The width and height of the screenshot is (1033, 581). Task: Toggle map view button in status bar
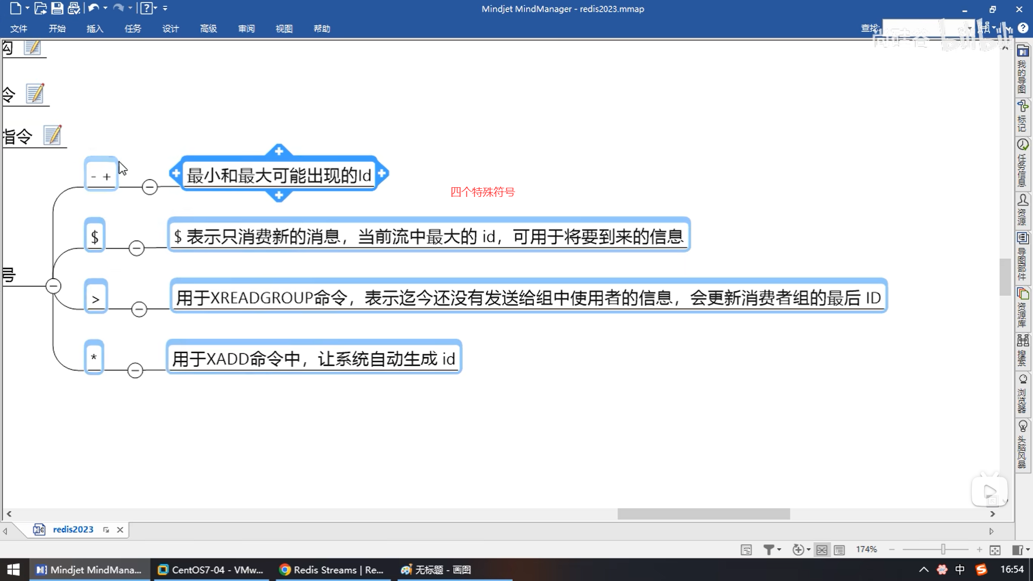822,549
